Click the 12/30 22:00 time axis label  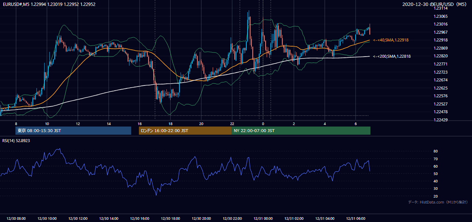point(232,219)
